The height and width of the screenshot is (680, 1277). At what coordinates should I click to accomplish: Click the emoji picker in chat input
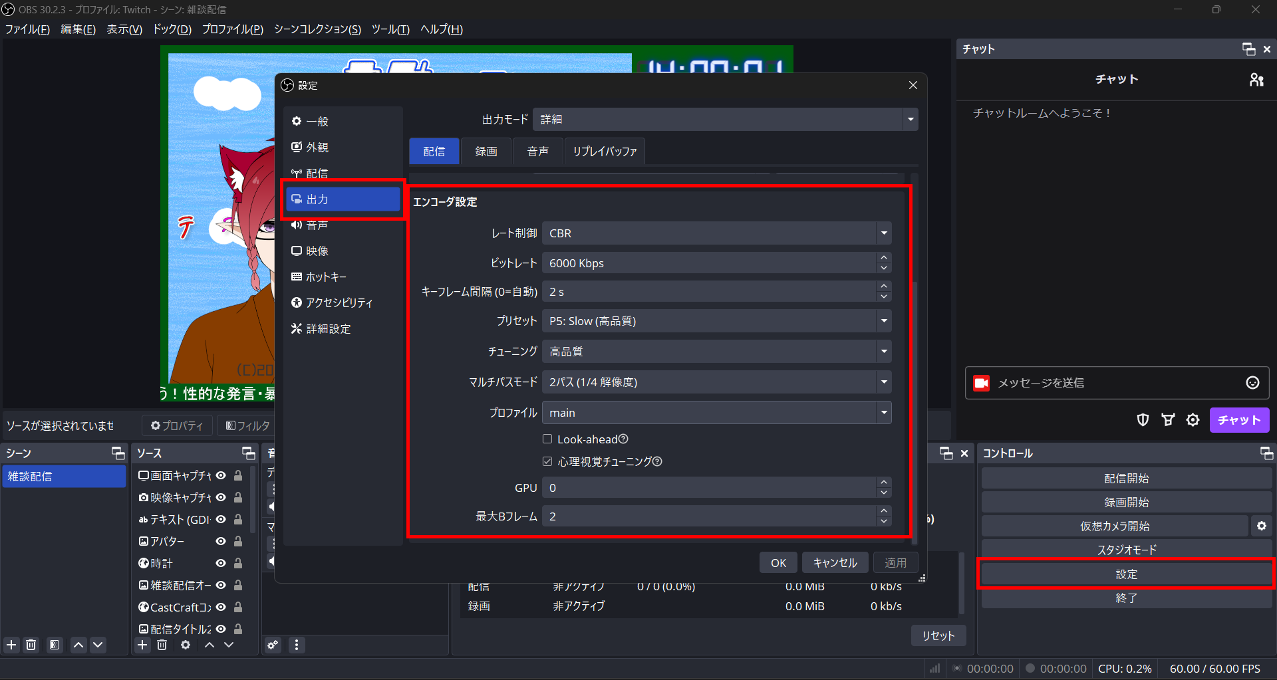coord(1252,383)
